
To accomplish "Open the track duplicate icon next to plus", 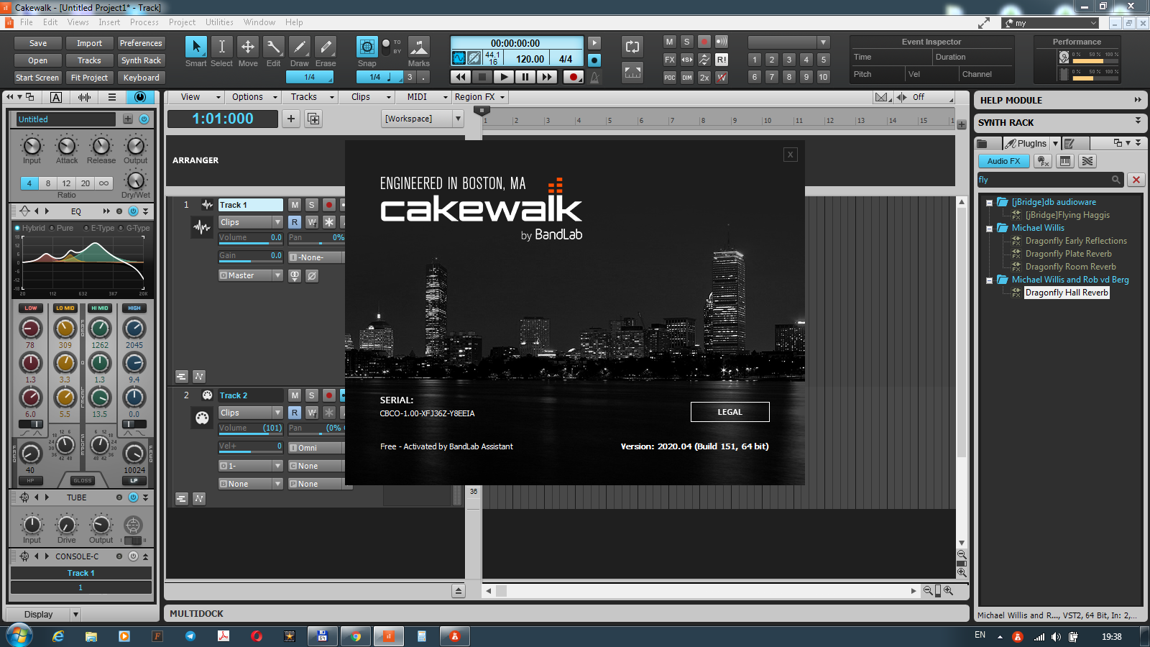I will tap(313, 119).
